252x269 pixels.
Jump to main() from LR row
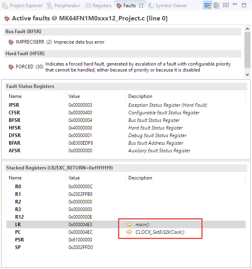click(142, 224)
